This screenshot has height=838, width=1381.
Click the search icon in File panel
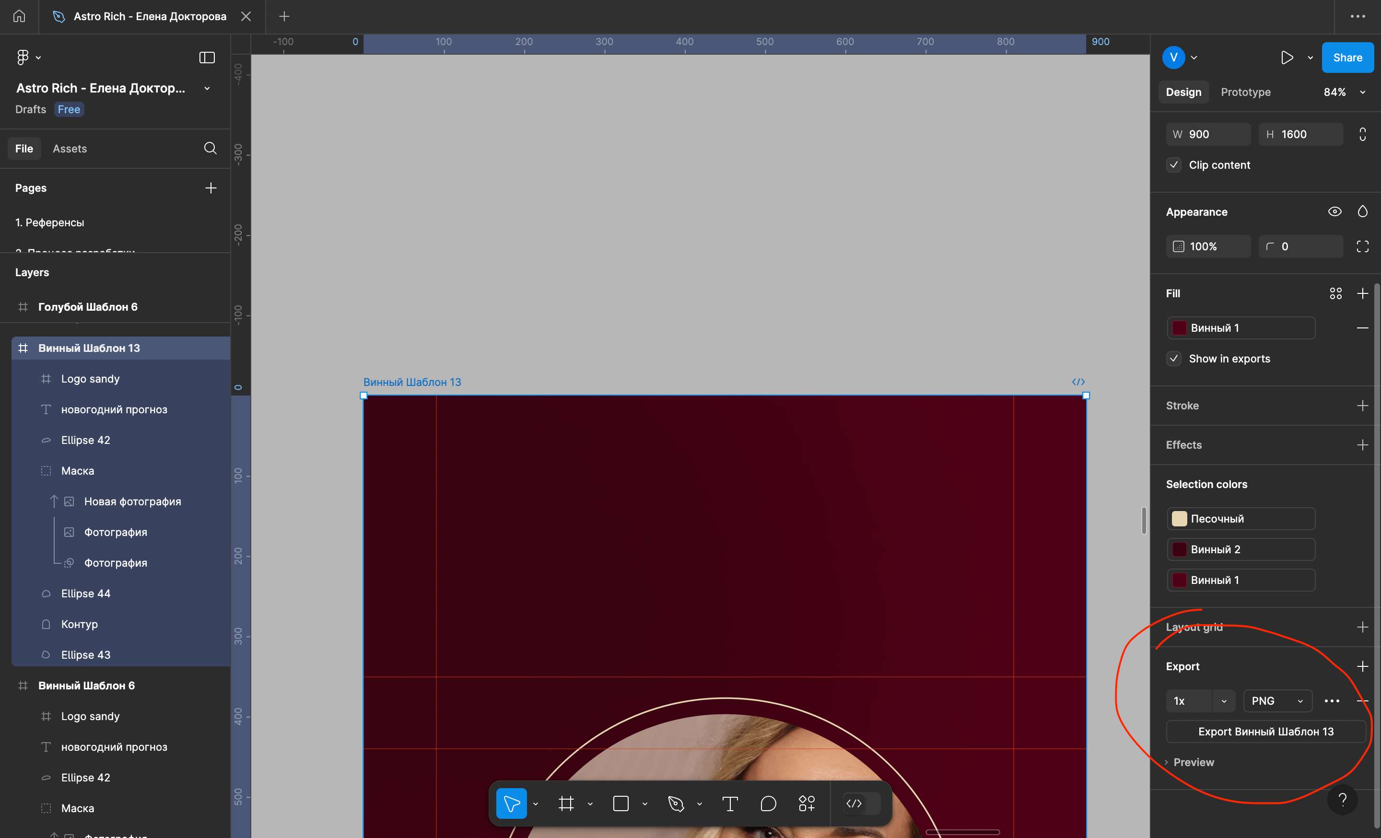pos(210,149)
